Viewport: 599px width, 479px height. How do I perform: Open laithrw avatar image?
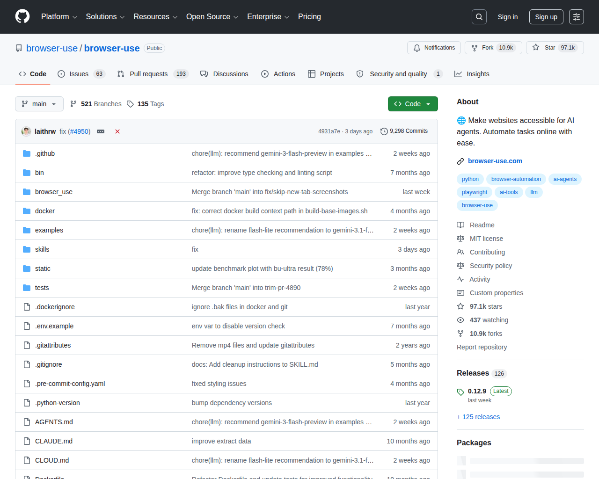[26, 131]
